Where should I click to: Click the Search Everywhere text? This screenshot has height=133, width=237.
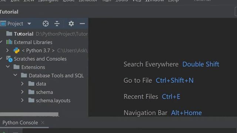point(151,64)
